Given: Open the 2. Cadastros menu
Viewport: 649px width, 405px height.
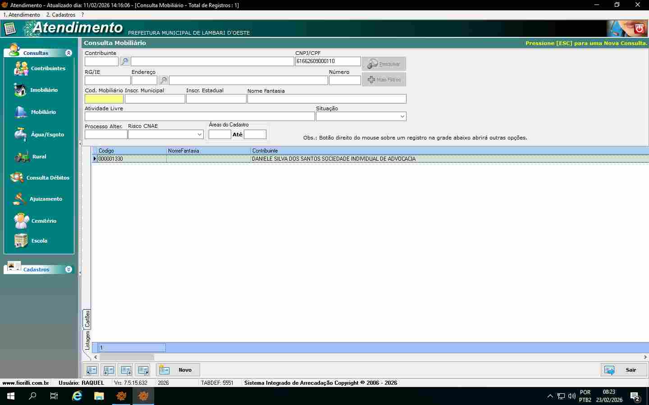Looking at the screenshot, I should click(x=61, y=15).
